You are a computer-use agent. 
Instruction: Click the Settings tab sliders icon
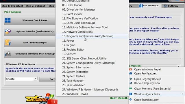point(166,6)
